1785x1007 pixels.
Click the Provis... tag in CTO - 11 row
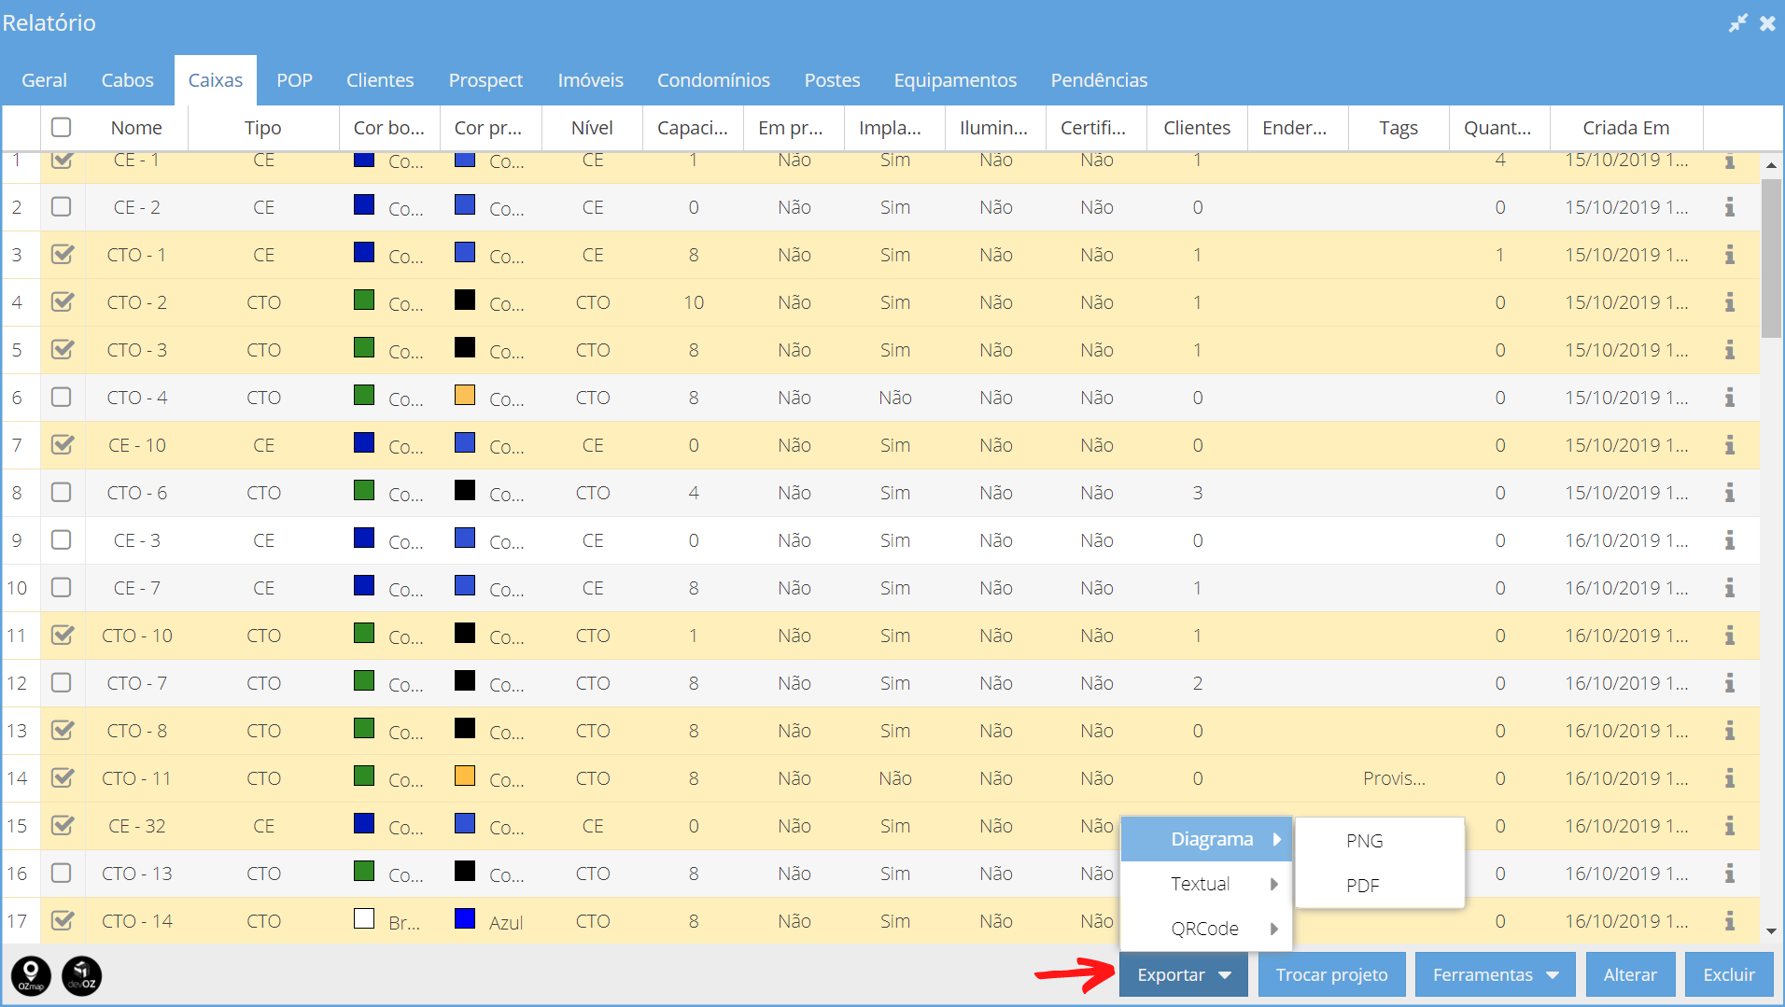(x=1394, y=778)
